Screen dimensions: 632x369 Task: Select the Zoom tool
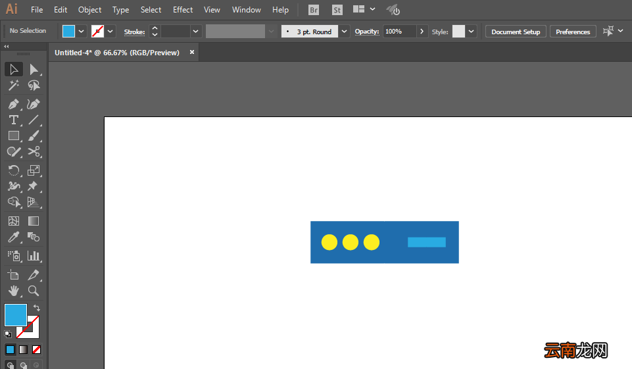34,290
